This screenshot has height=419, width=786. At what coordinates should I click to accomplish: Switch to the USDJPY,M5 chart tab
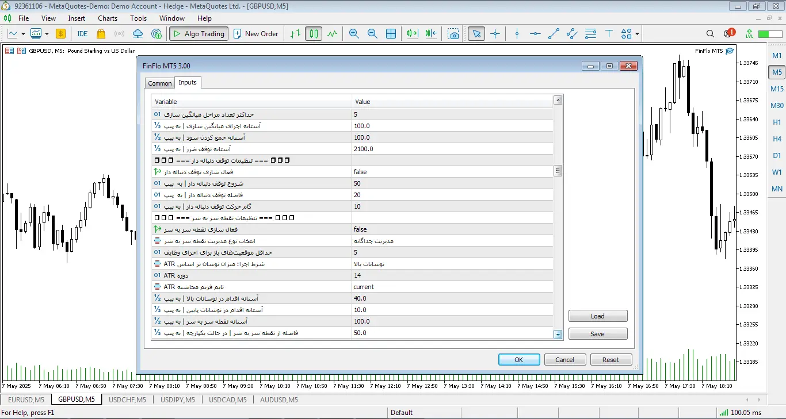point(178,399)
